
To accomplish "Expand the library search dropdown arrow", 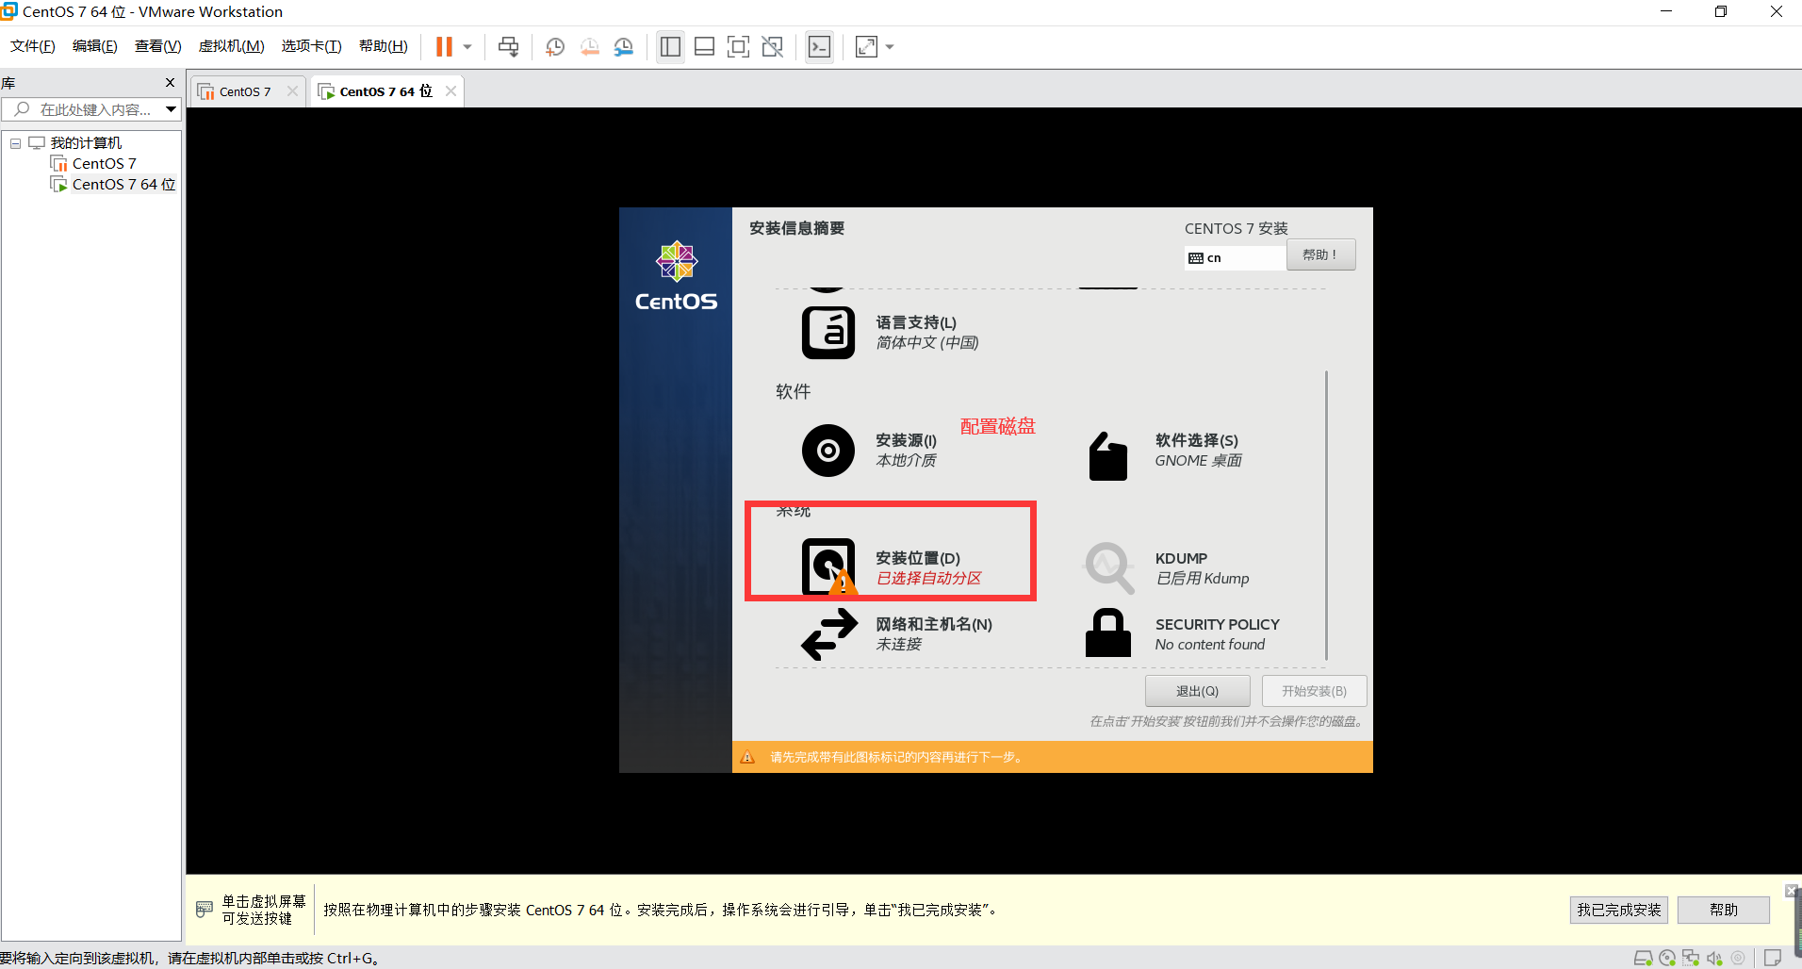I will [x=171, y=109].
